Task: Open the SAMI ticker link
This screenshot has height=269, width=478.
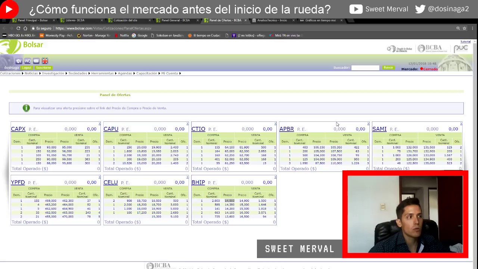Action: click(x=379, y=129)
